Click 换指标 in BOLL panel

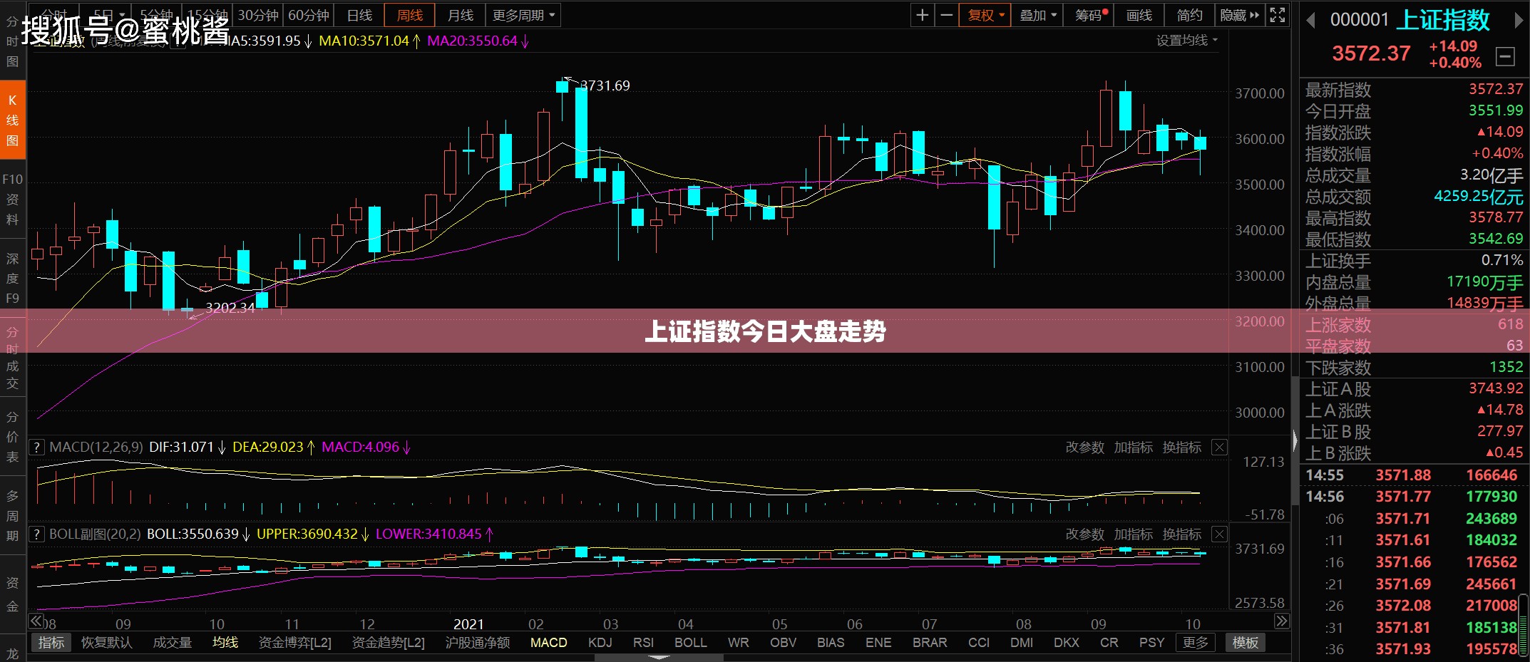pos(1182,534)
